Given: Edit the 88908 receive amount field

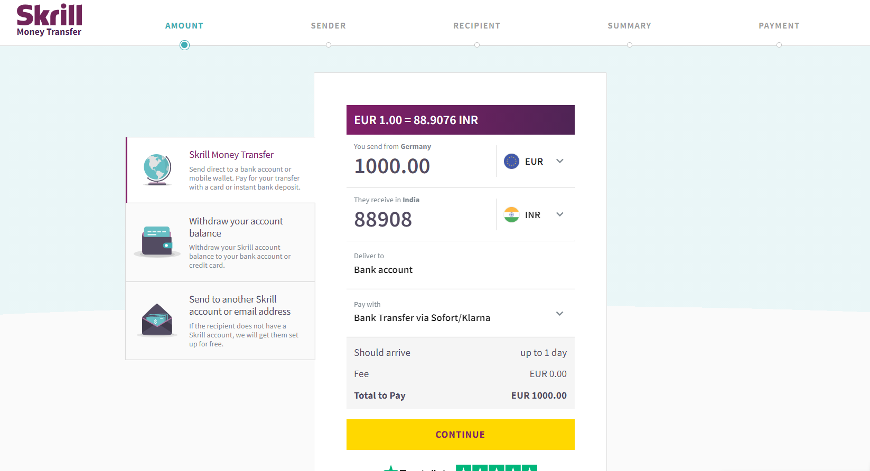Looking at the screenshot, I should [421, 219].
